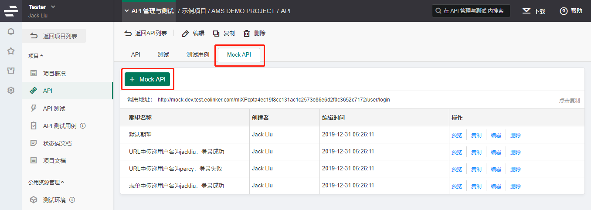Click the 编辑 pencil icon in the toolbar
The height and width of the screenshot is (210, 591).
[186, 34]
